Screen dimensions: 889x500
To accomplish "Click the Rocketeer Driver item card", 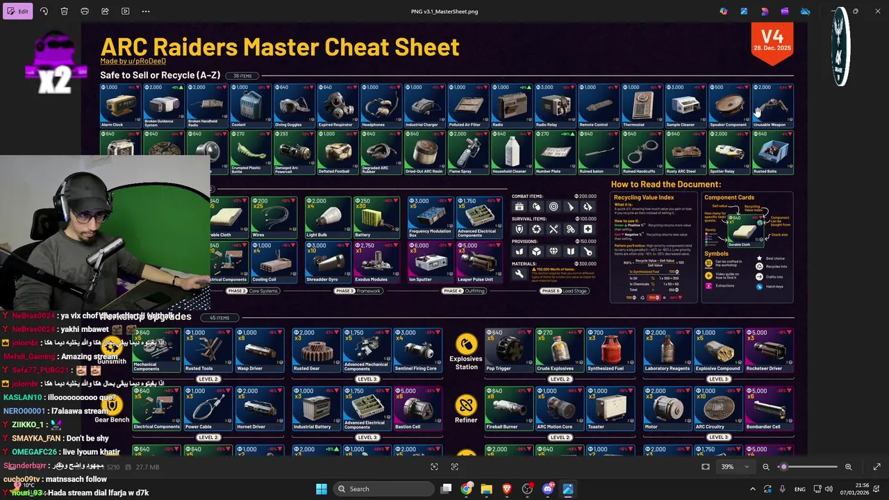I will pyautogui.click(x=768, y=351).
